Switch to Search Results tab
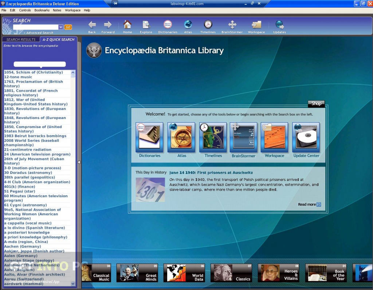Screen dimensions: 373x290 pos(21,39)
